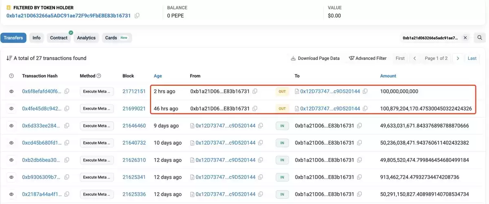The height and width of the screenshot is (204, 489).
Task: Toggle sort order icon beside total transactions
Action: point(9,58)
